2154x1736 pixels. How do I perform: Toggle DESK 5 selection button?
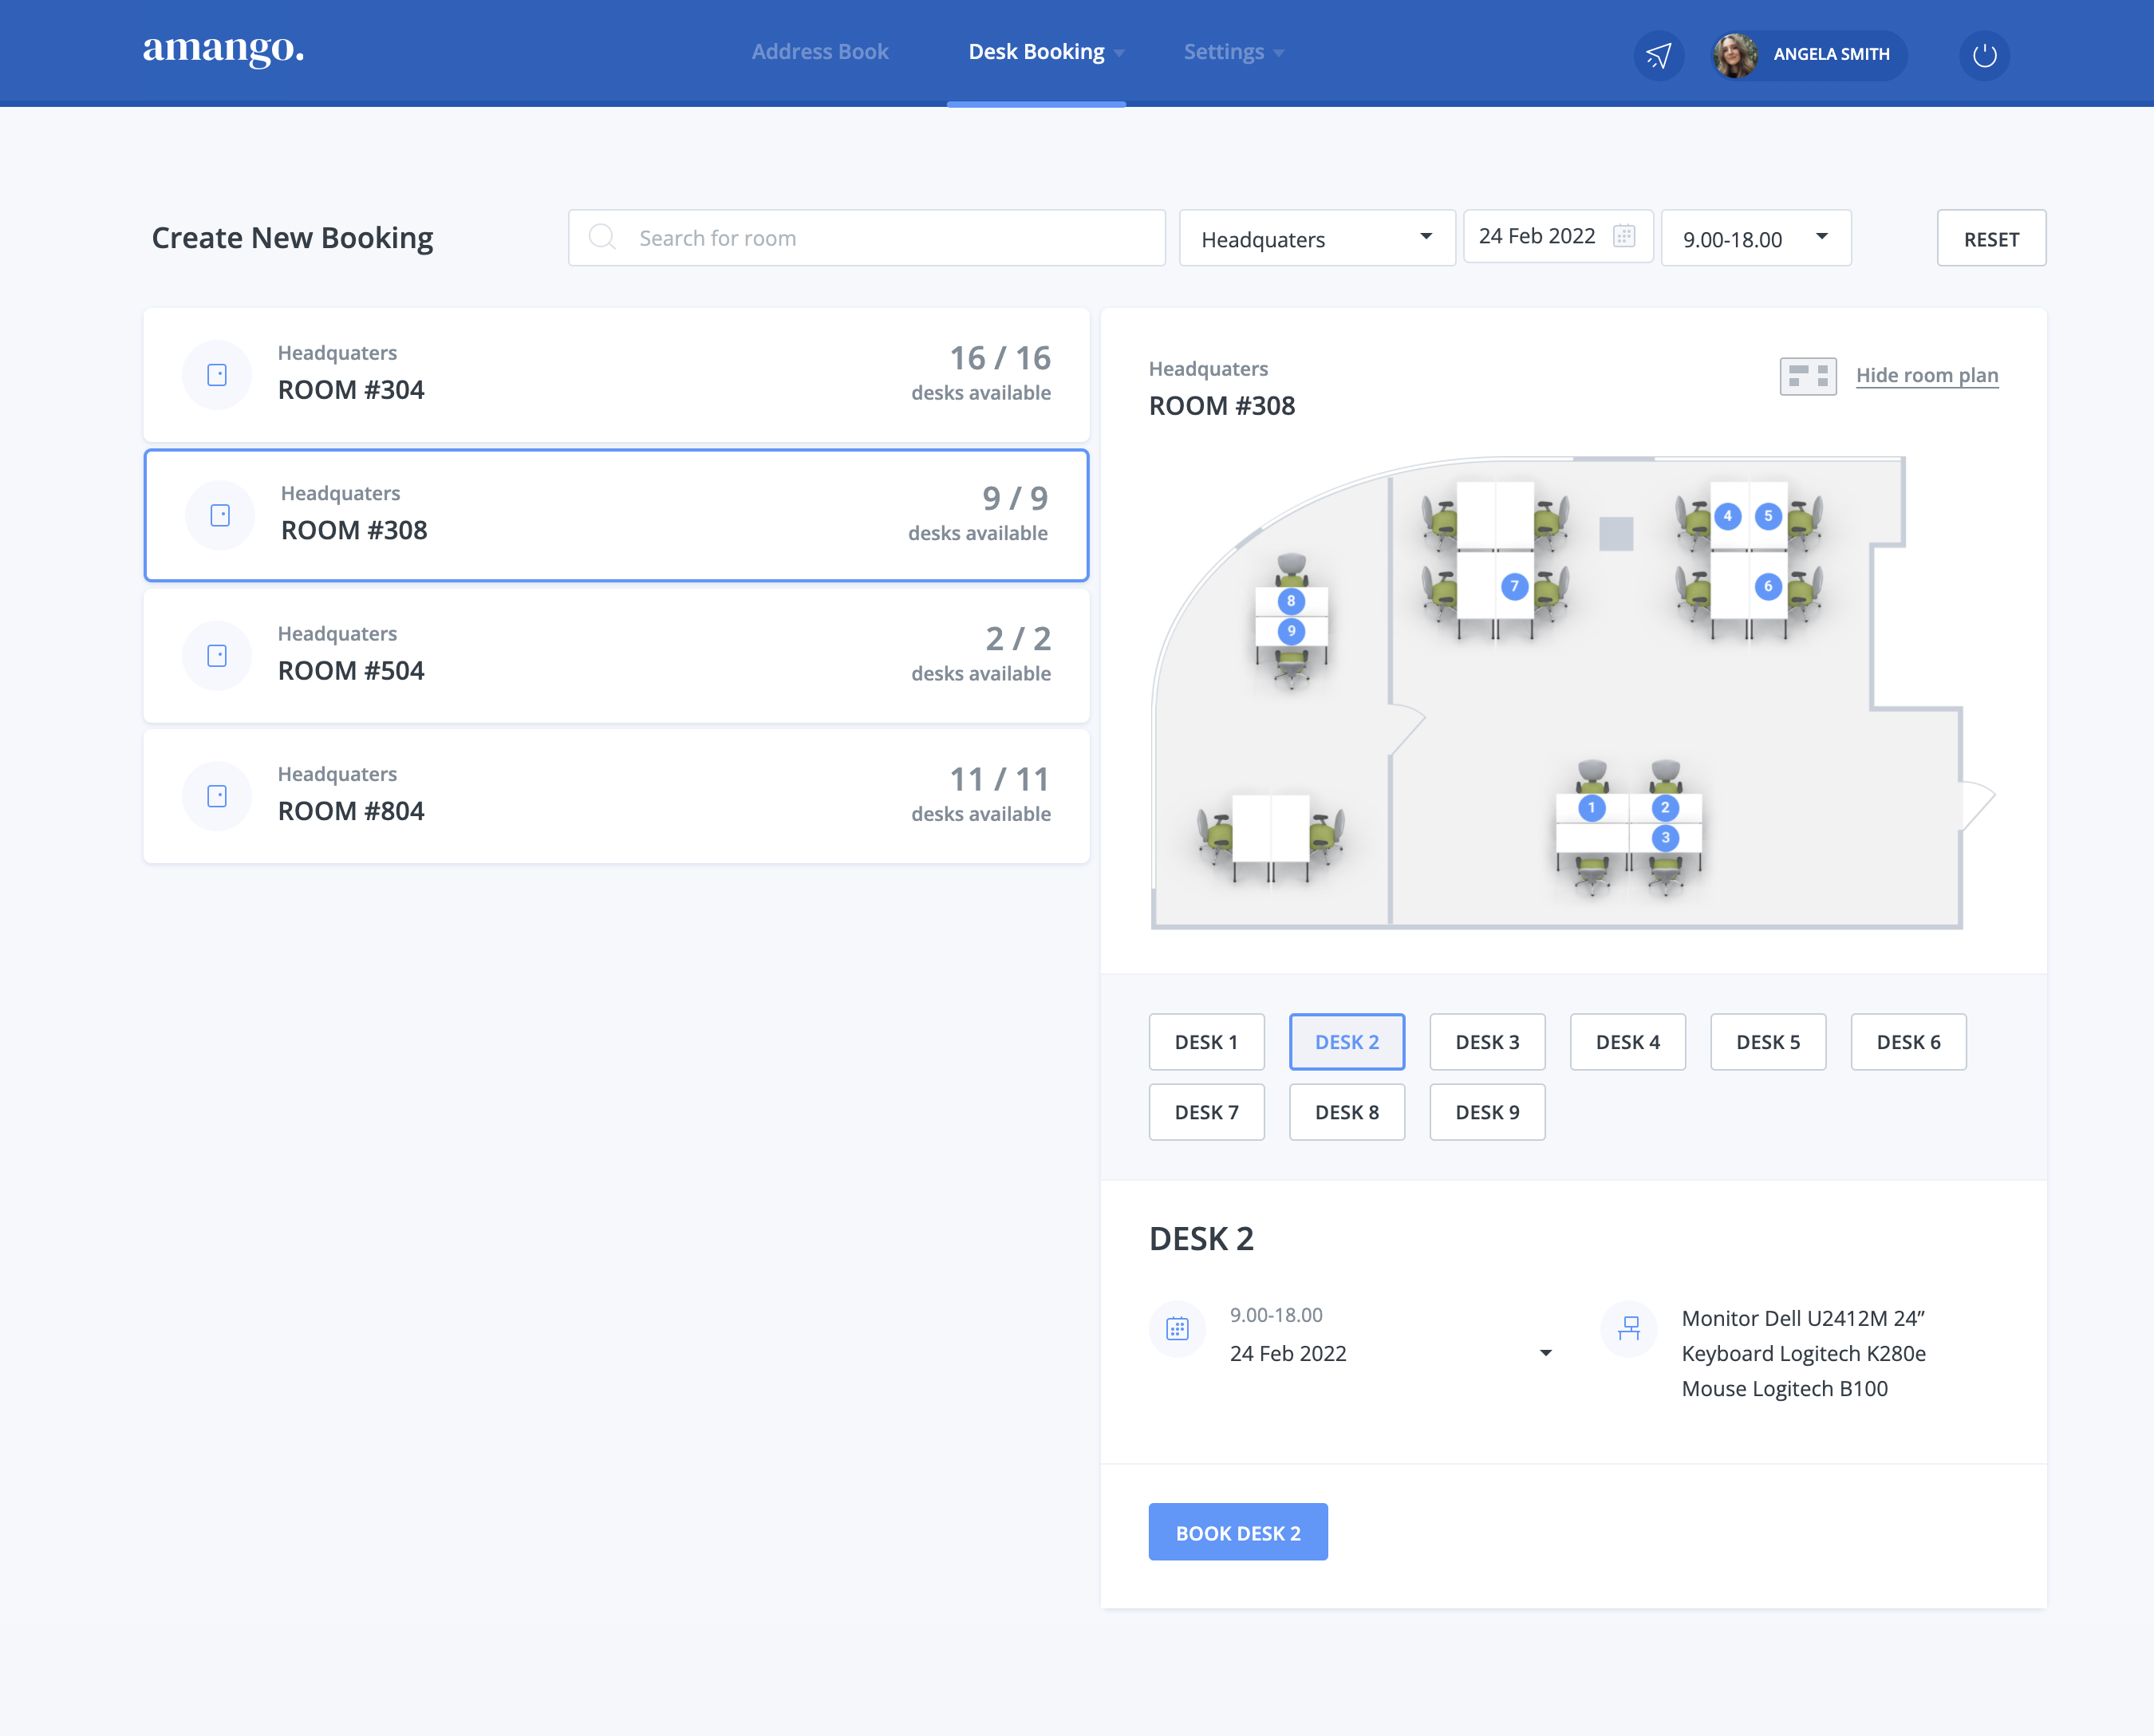(1767, 1042)
